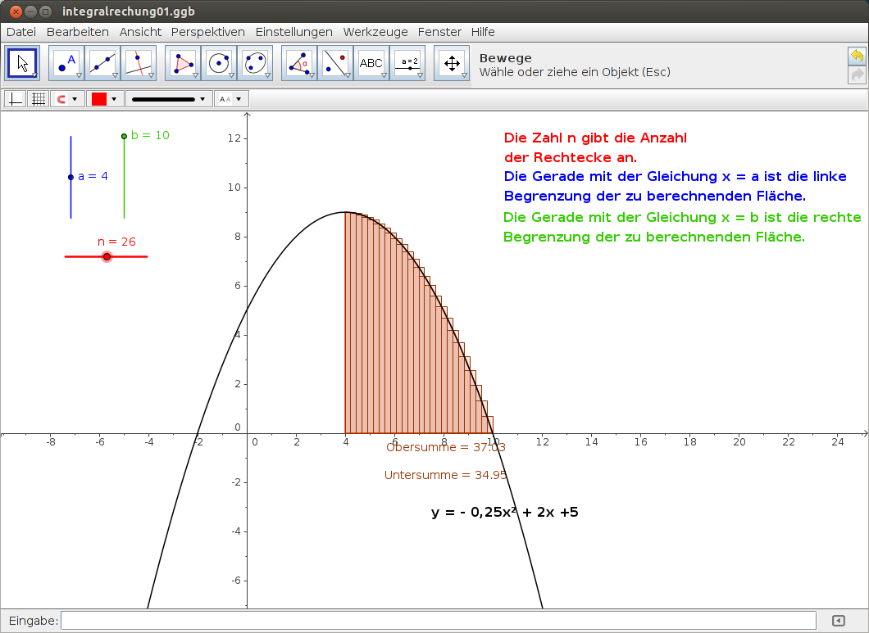Open the Perspektiven menu
The height and width of the screenshot is (633, 869).
(207, 32)
